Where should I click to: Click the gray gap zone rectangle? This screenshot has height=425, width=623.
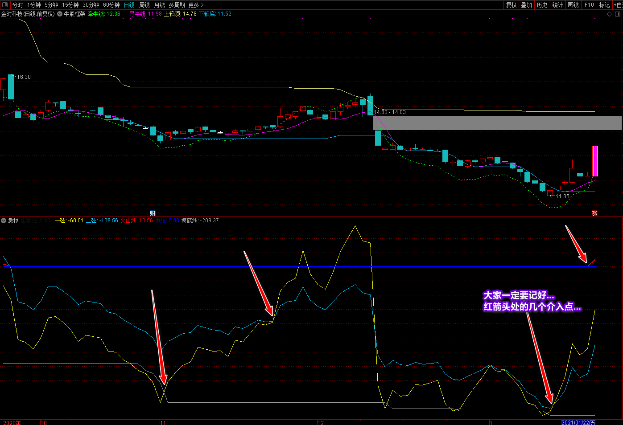pos(497,123)
